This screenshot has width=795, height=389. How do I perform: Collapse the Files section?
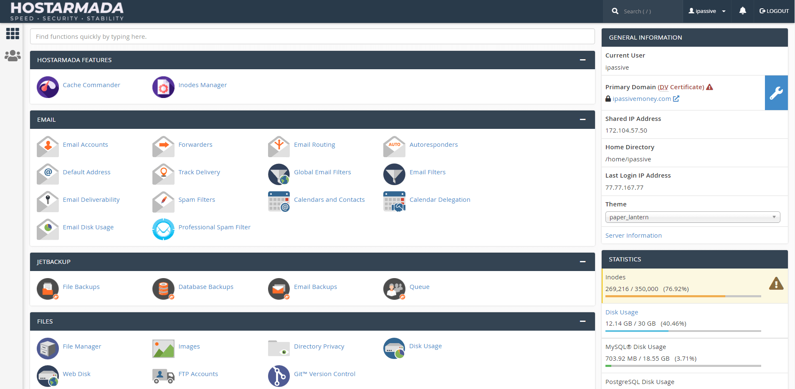tap(582, 321)
